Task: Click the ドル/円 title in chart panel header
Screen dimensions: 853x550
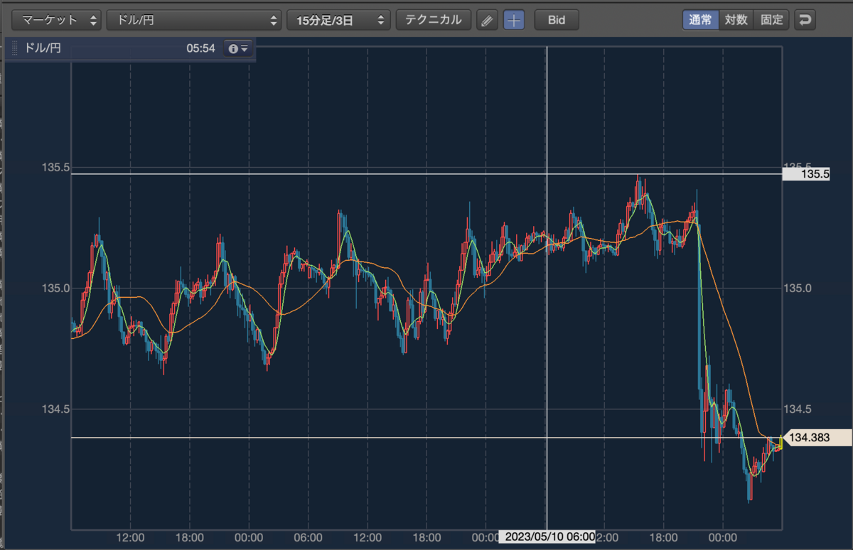Action: tap(43, 49)
